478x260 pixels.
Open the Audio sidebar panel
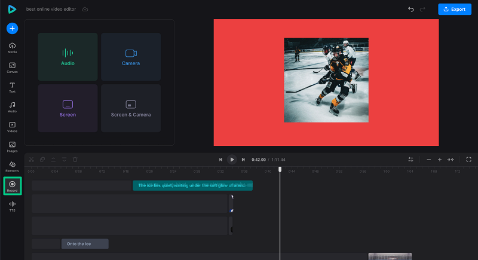coord(12,108)
